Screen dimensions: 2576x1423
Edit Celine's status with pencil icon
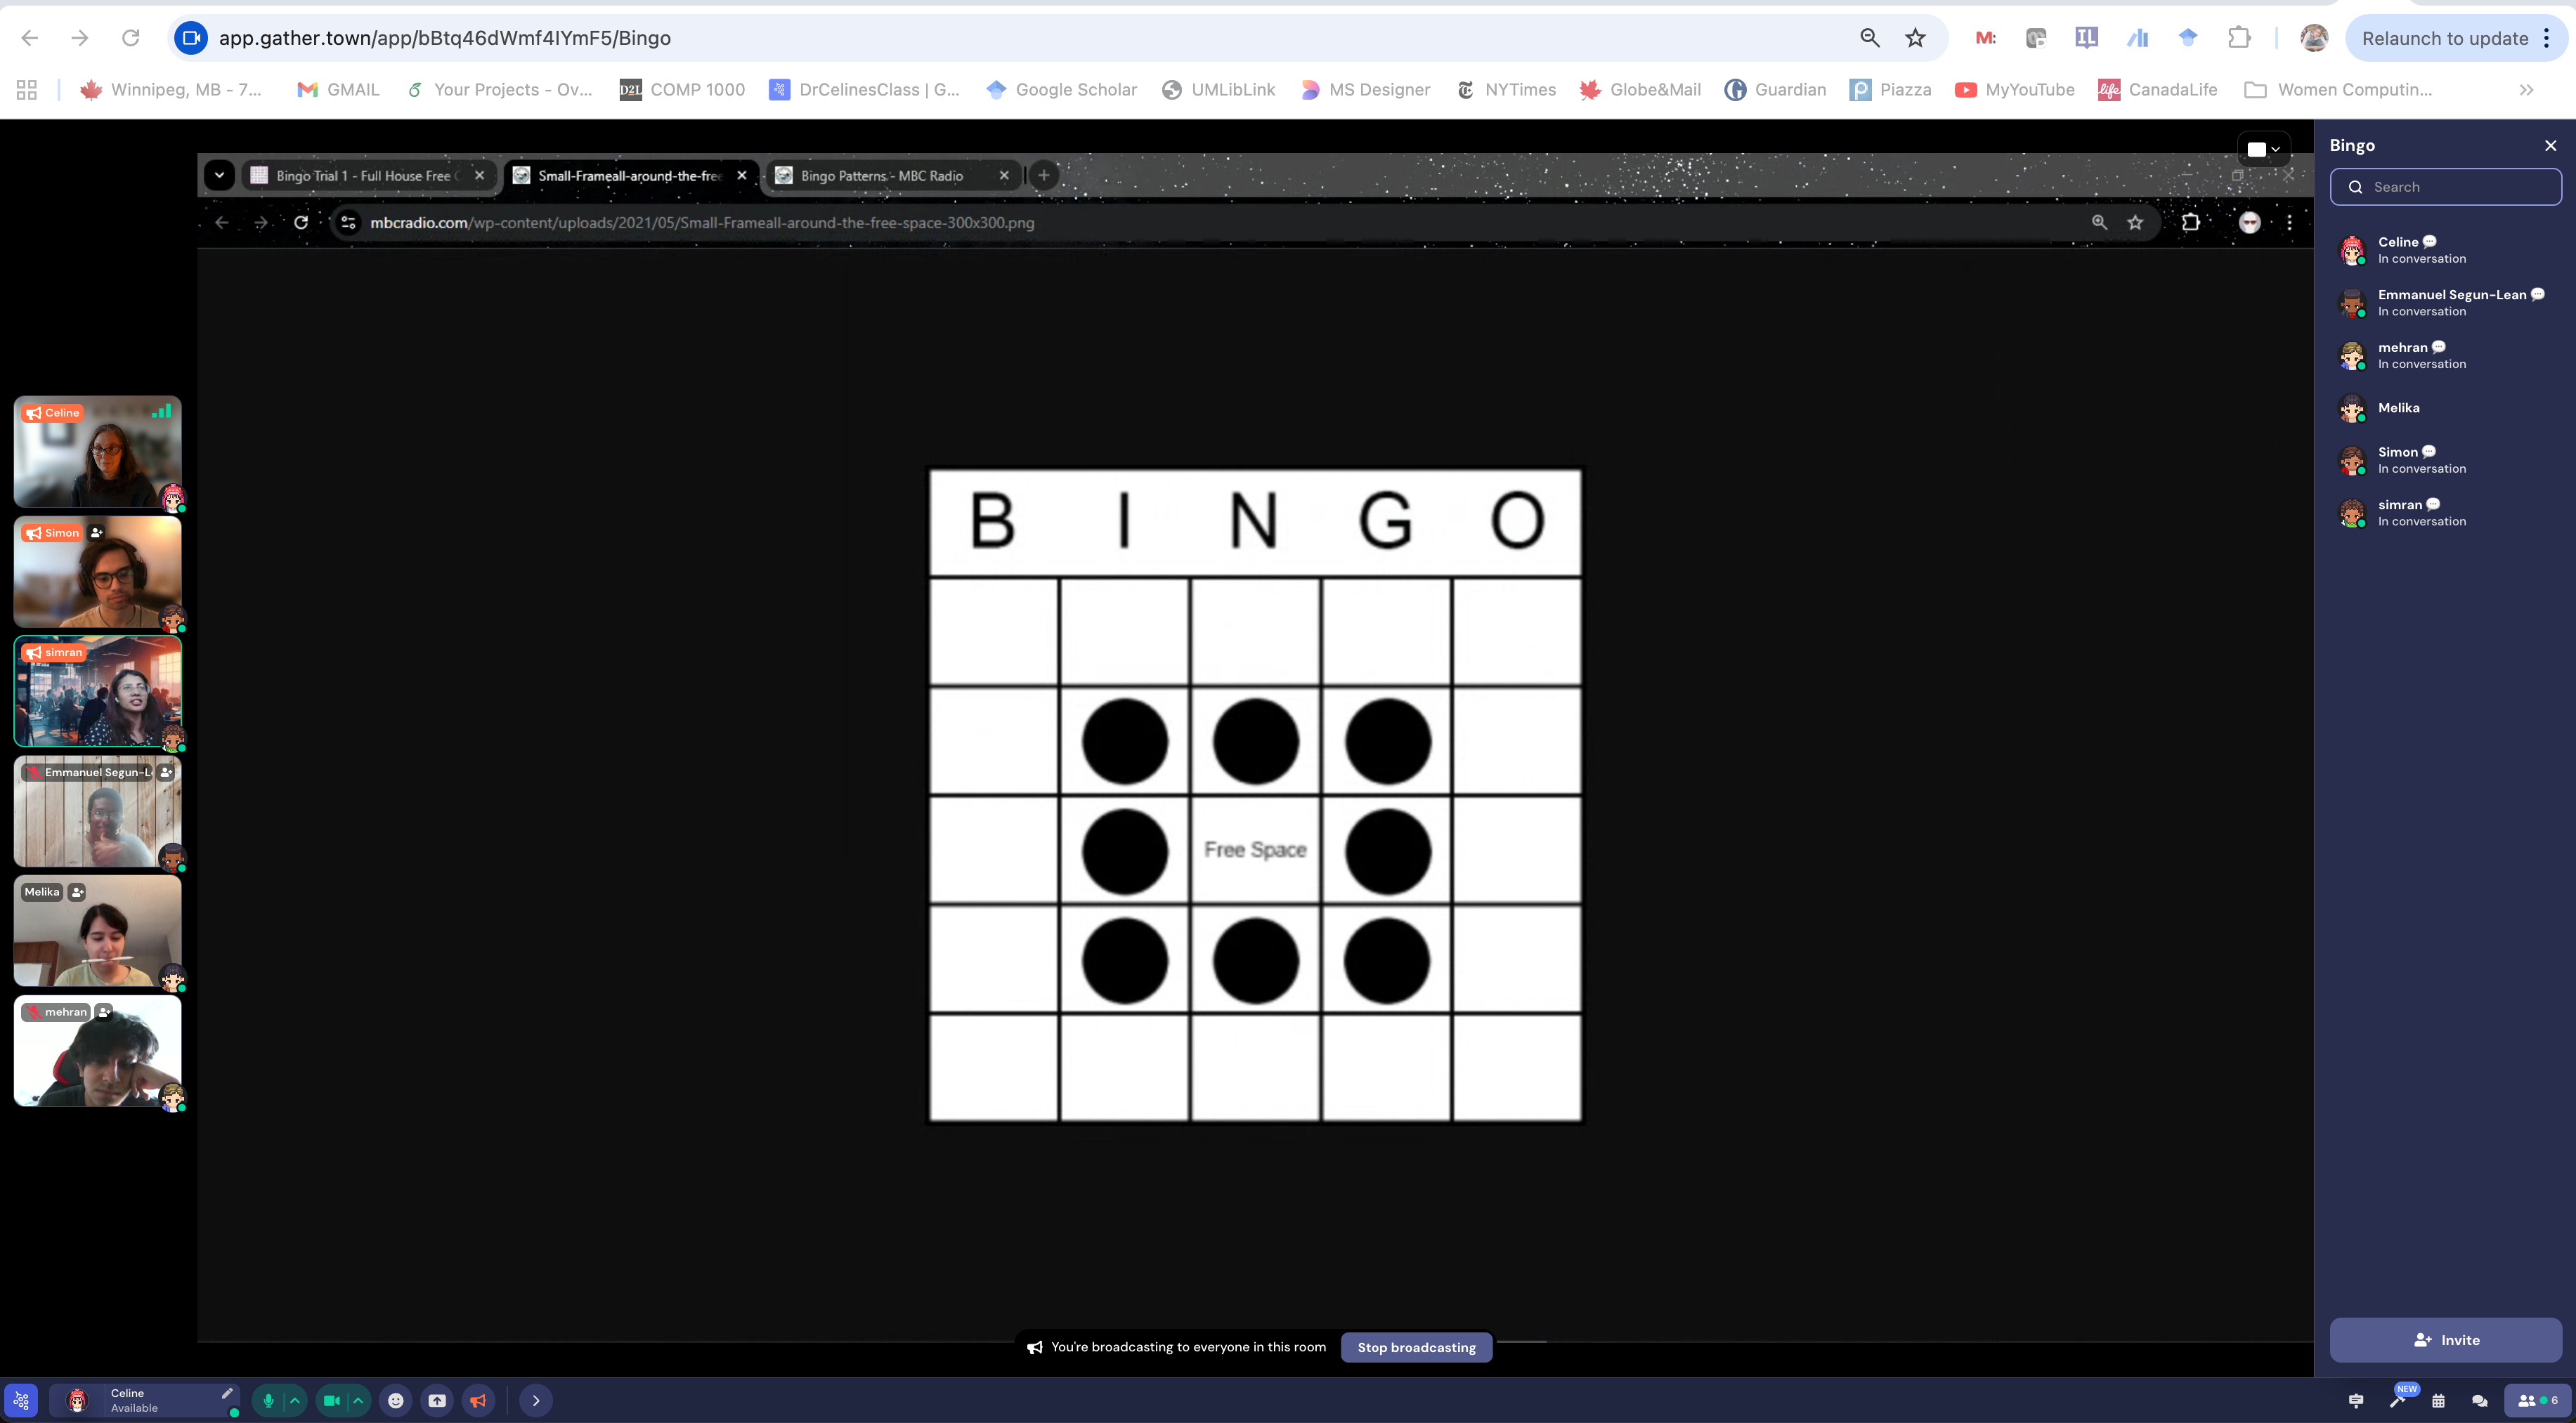point(227,1393)
